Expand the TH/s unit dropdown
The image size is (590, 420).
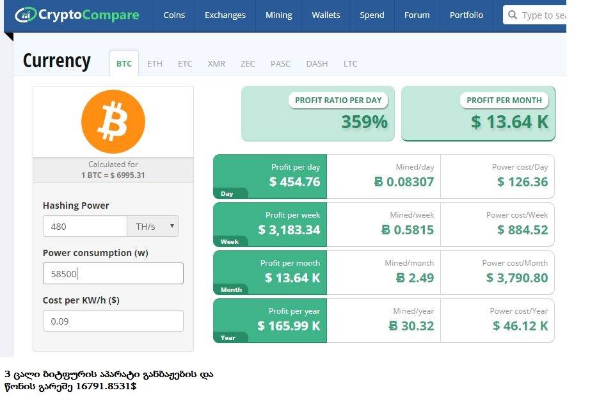153,226
